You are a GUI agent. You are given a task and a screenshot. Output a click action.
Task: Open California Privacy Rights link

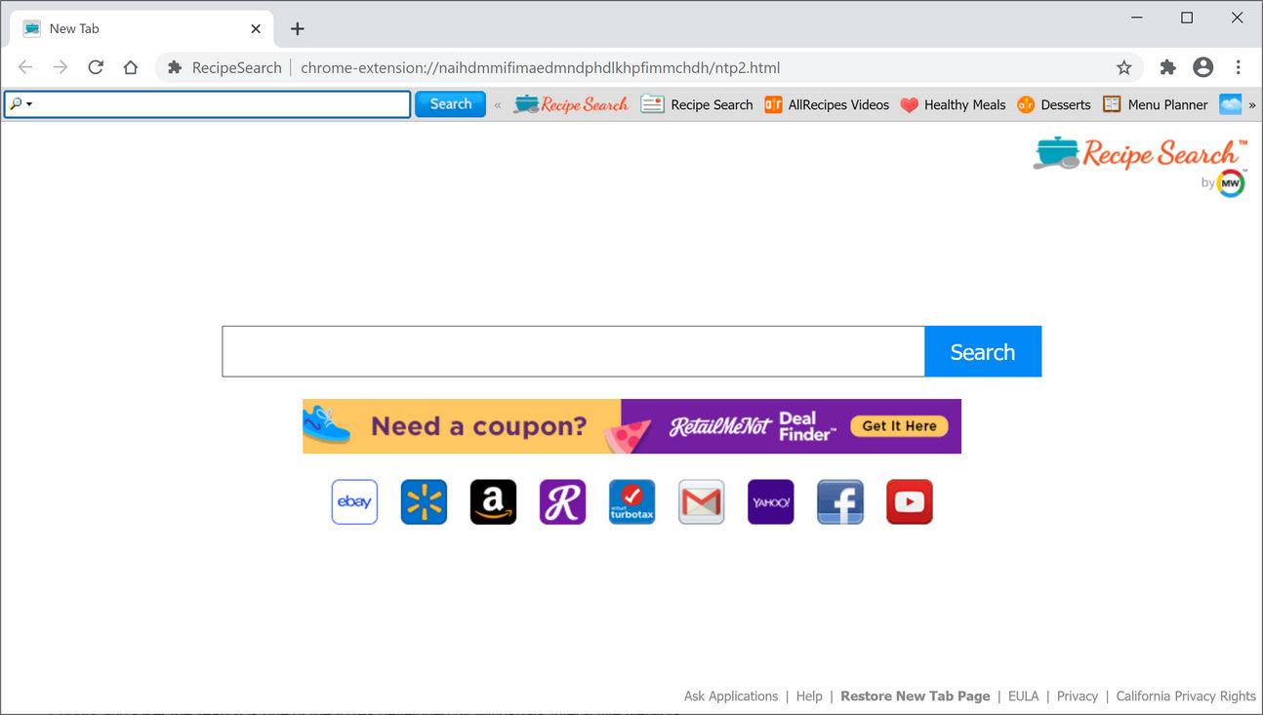pos(1186,695)
